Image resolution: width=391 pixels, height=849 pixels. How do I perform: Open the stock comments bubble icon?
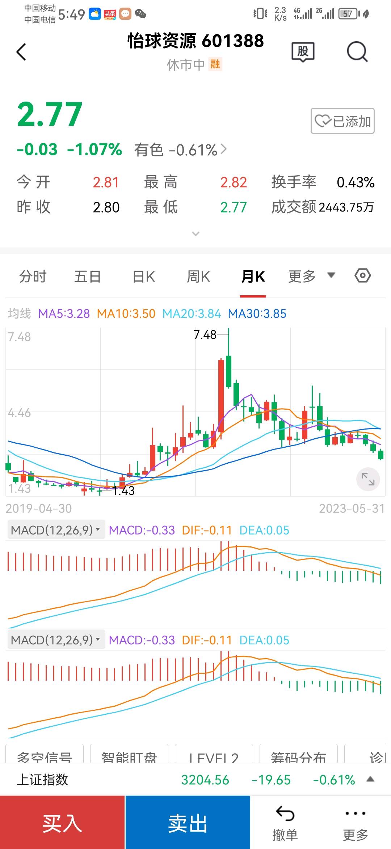pos(303,52)
